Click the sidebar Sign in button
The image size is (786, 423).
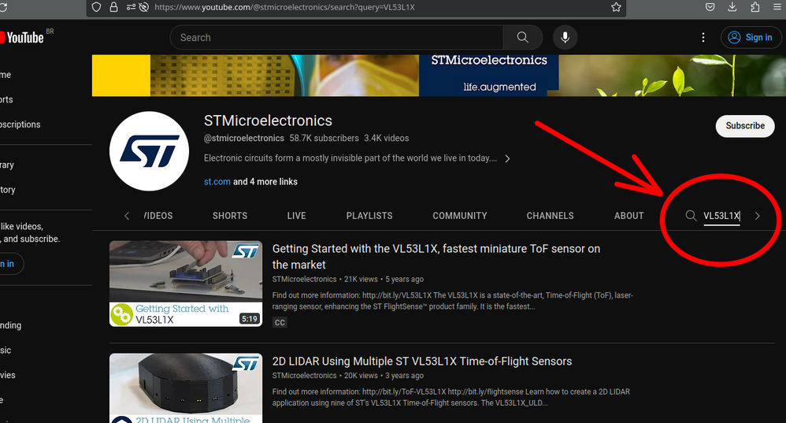coord(10,264)
